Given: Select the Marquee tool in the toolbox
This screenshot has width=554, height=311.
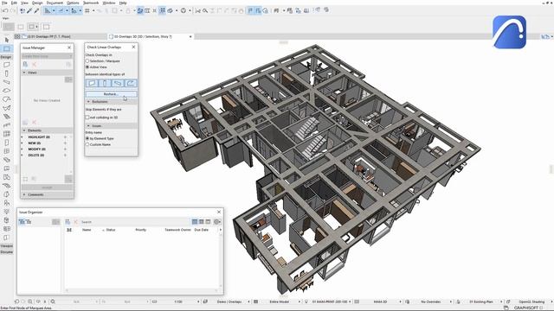Looking at the screenshot, I should [x=7, y=48].
